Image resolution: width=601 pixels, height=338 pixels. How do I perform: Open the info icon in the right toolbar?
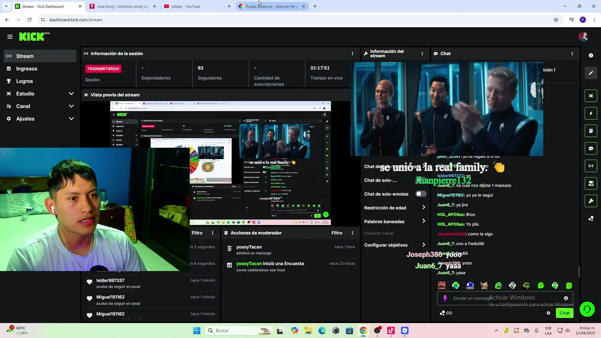(x=591, y=55)
